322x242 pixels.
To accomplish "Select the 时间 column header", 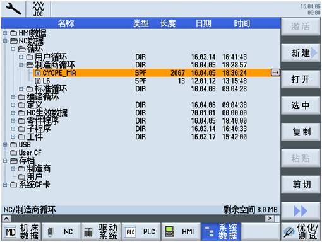I will pyautogui.click(x=242, y=23).
